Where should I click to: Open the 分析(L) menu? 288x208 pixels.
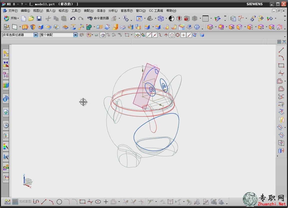click(113, 11)
